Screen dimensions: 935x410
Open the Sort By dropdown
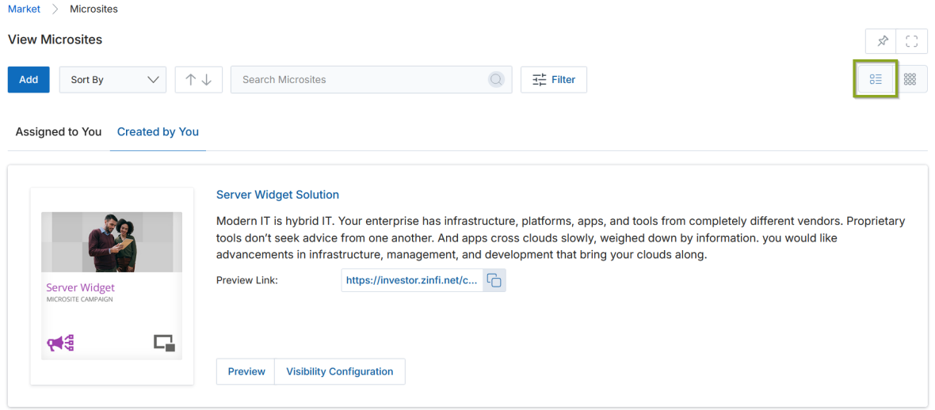point(113,79)
